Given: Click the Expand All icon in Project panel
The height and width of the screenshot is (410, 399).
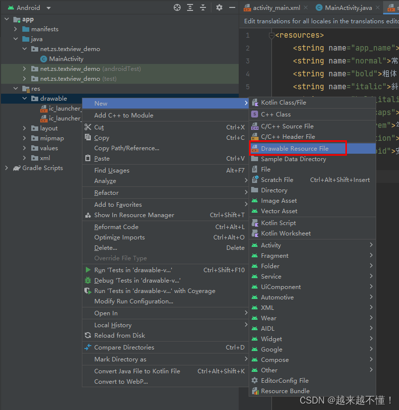Looking at the screenshot, I should click(x=190, y=7).
